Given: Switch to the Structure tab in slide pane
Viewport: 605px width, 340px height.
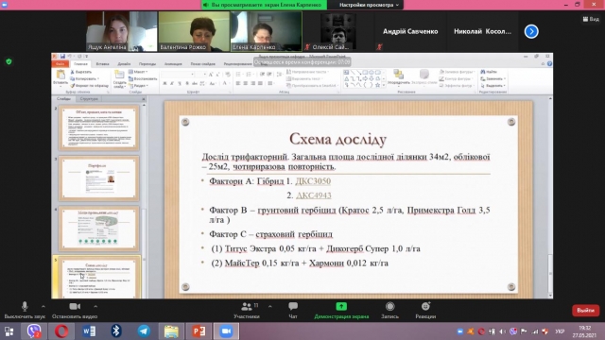Looking at the screenshot, I should point(89,98).
